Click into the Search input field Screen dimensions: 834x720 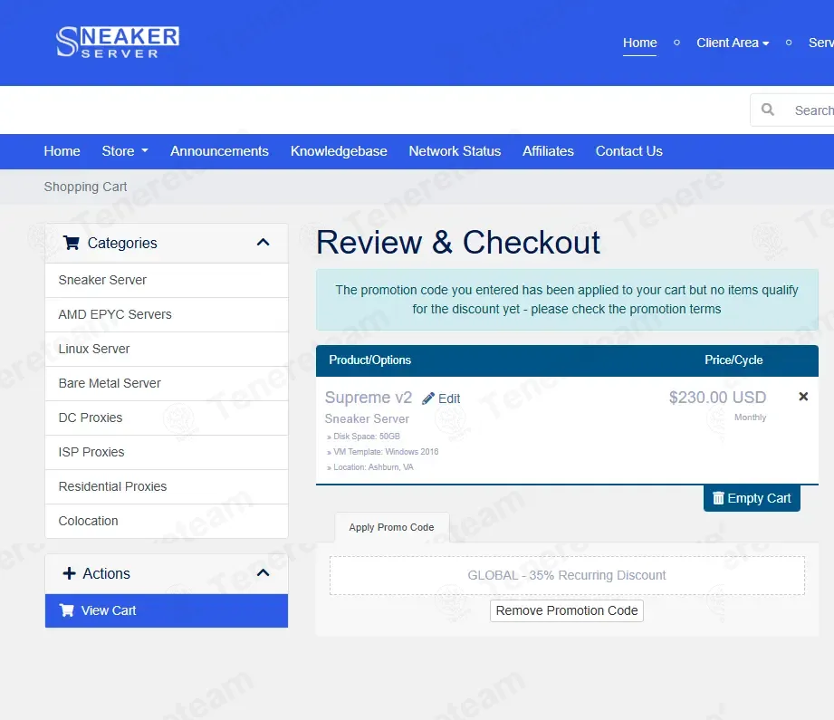pyautogui.click(x=813, y=110)
